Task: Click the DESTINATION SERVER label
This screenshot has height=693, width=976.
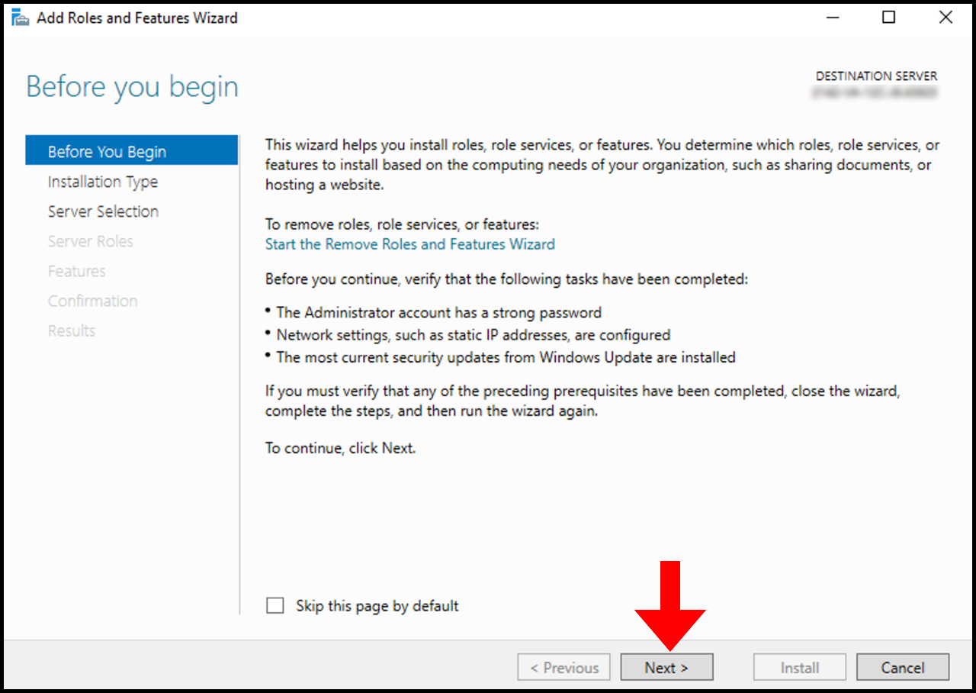Action: point(875,76)
